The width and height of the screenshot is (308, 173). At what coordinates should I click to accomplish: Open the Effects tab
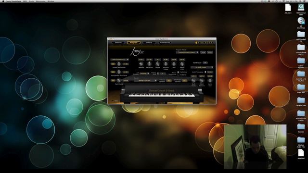(149, 43)
